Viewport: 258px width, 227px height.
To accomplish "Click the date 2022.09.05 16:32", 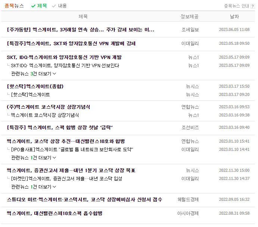I will point(234,199).
